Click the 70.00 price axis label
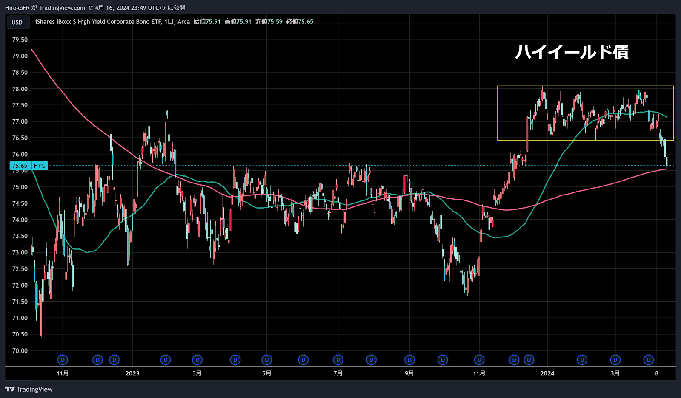The height and width of the screenshot is (398, 681). pyautogui.click(x=20, y=350)
